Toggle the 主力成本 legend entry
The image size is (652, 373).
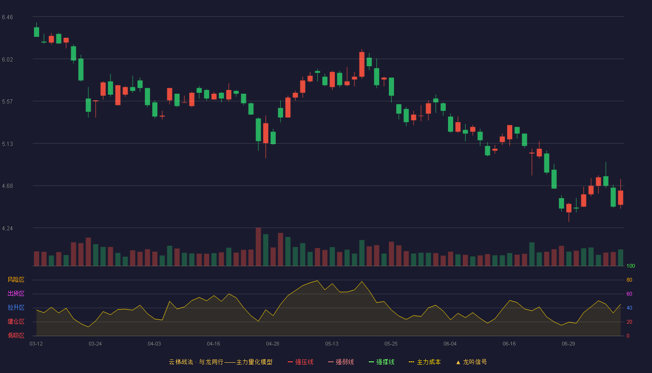point(425,362)
